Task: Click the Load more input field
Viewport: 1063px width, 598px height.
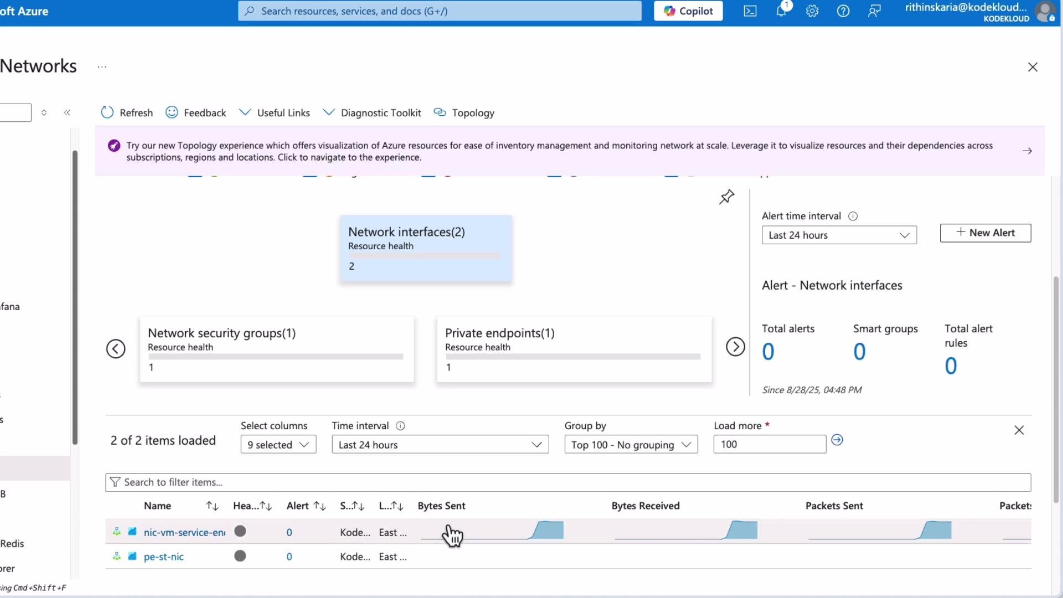Action: pyautogui.click(x=770, y=445)
